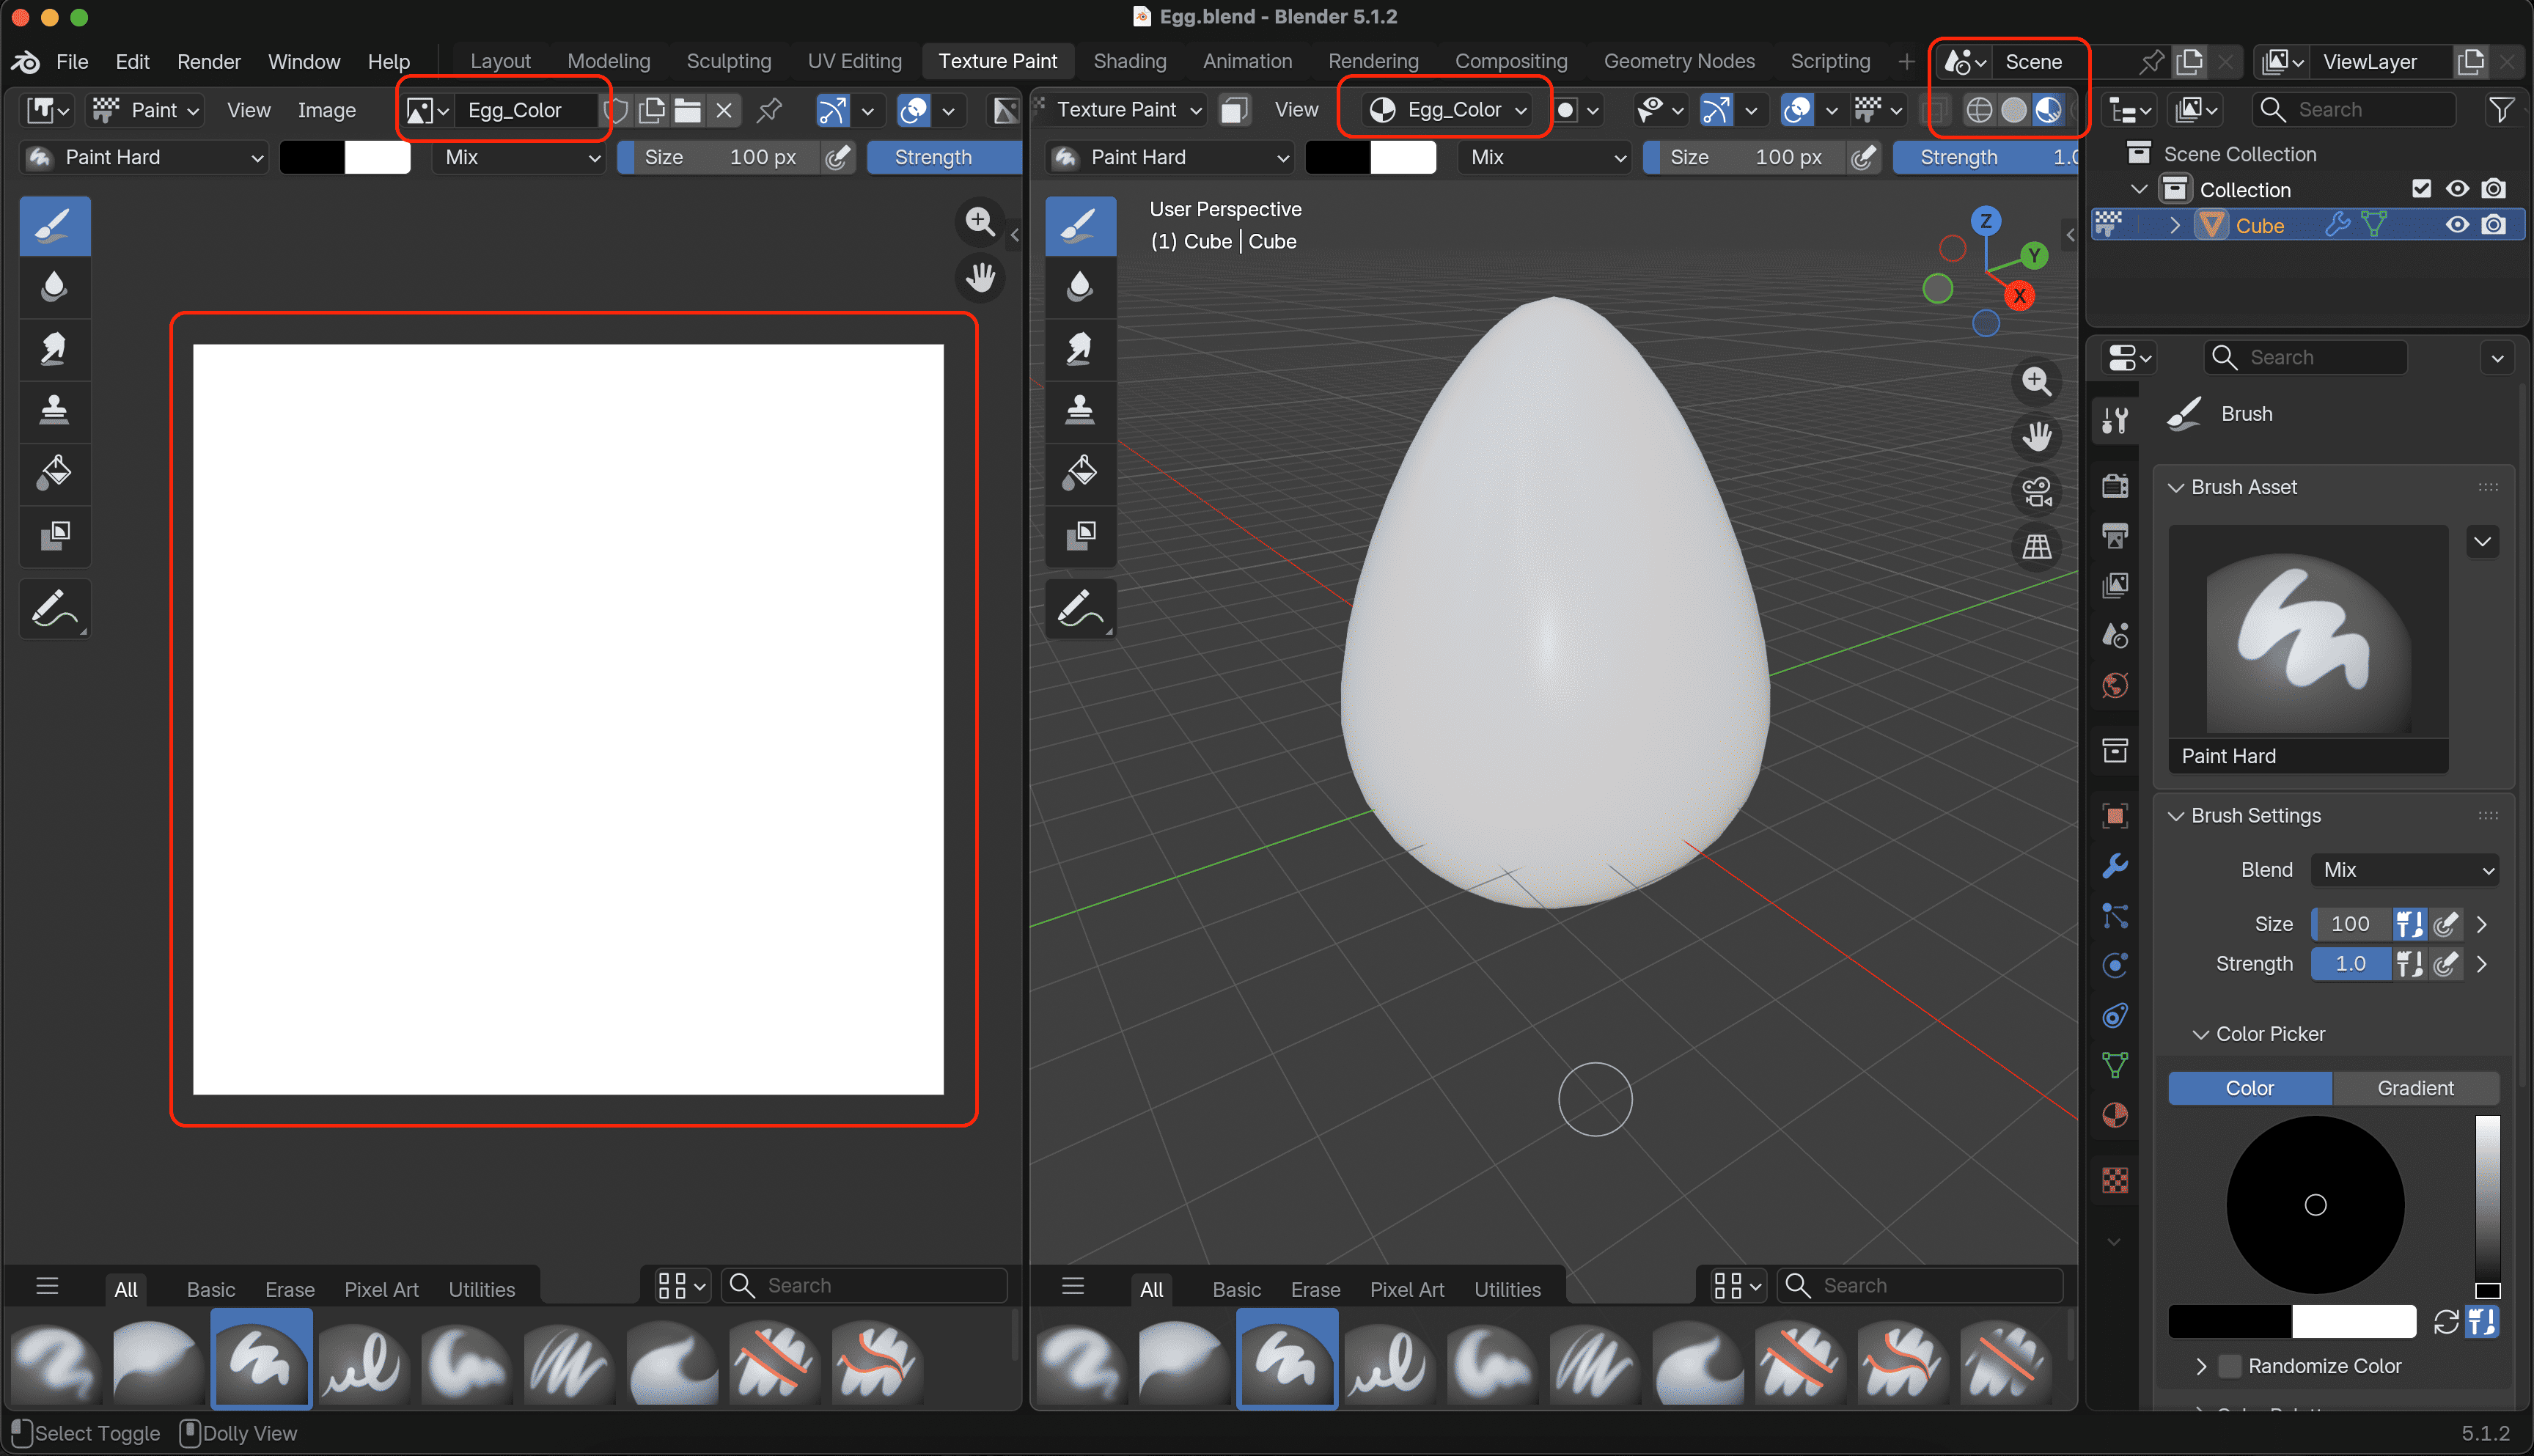Click the X axis on the navigation gizmo
Viewport: 2534px width, 1456px height.
click(2020, 296)
